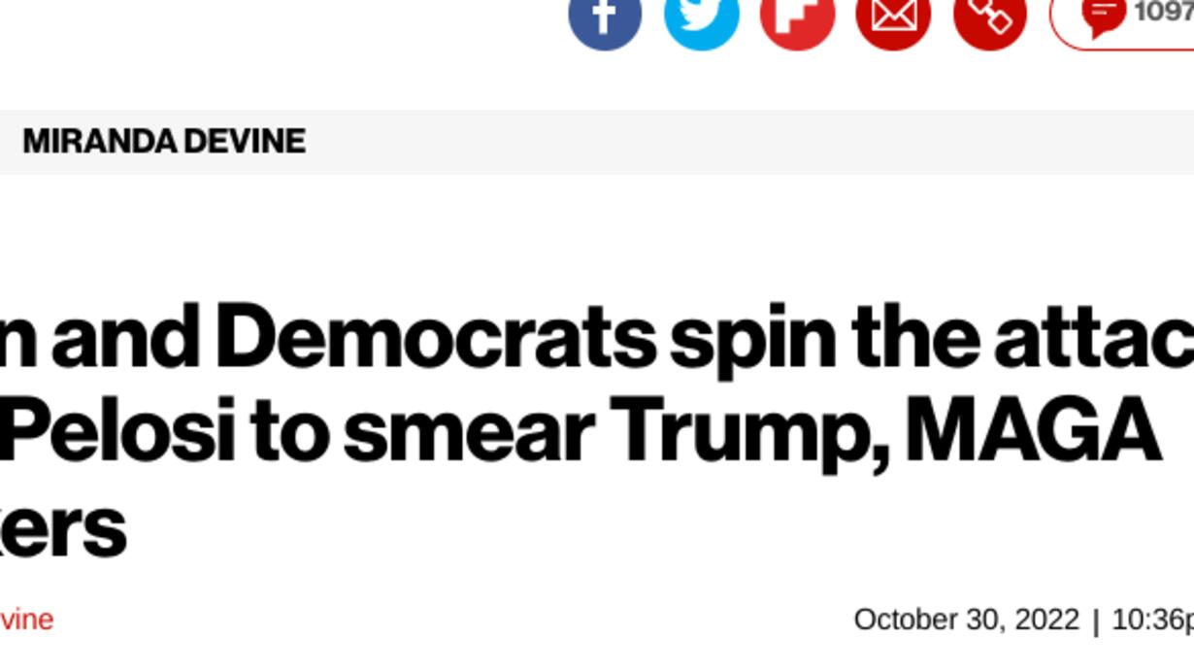Click the 10:36 publish time
The image size is (1194, 672).
1151,620
